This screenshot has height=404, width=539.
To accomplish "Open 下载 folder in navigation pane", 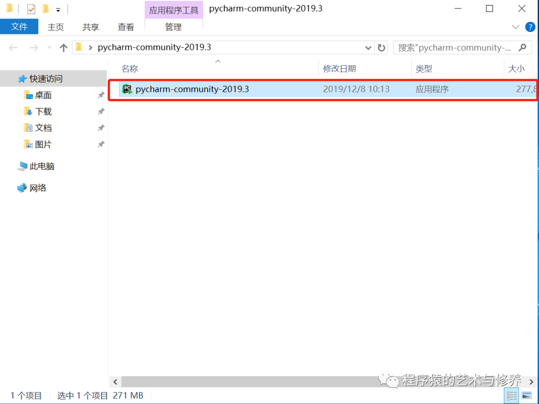I will coord(43,112).
